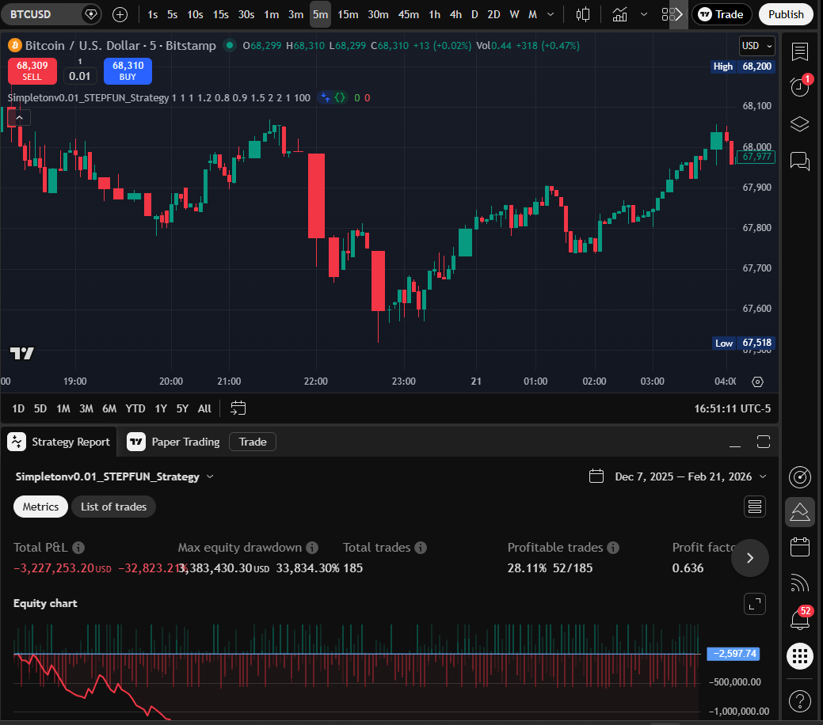823x725 pixels.
Task: Open the Dec 7, 2025 – Feb 21, 2026 range dropdown
Action: pyautogui.click(x=678, y=476)
